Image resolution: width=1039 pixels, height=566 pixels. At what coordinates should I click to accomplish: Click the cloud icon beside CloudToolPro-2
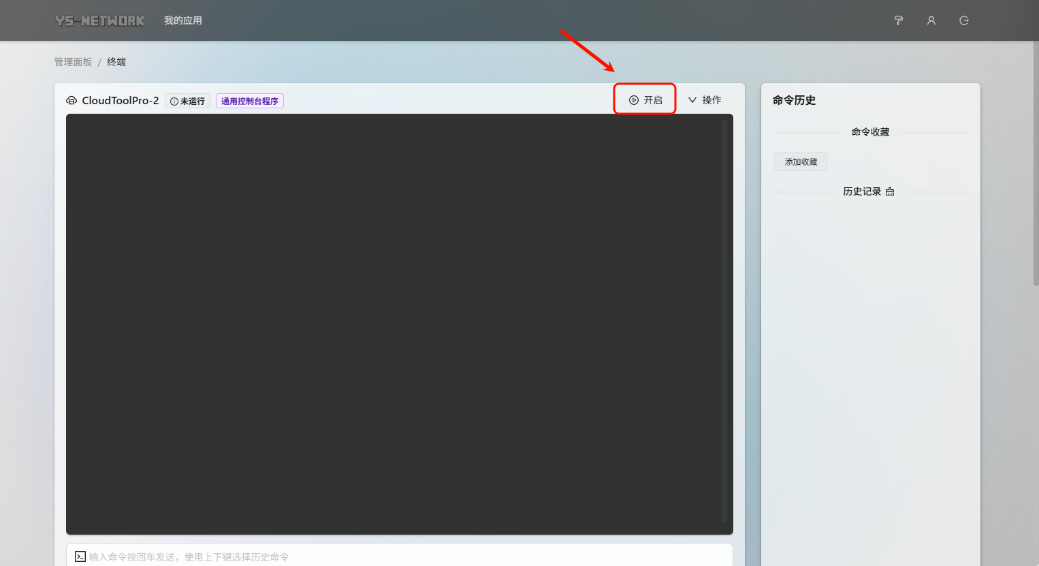click(71, 101)
